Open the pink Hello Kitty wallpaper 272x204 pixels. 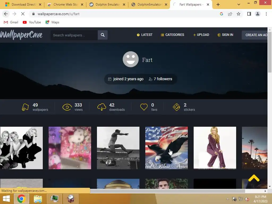70,148
